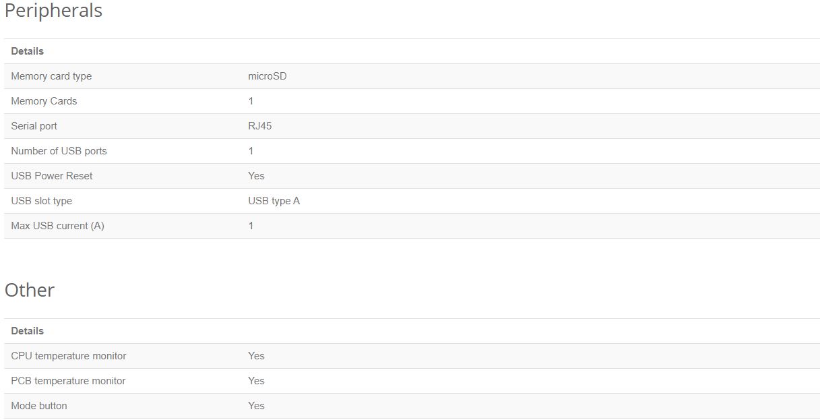Select the CPU temperature monitor label
The width and height of the screenshot is (820, 420).
69,356
